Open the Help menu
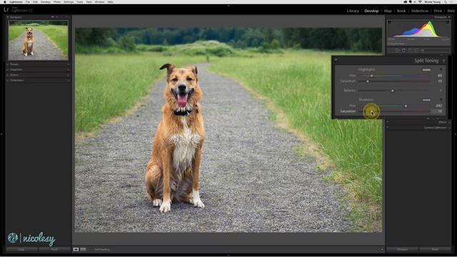Image resolution: width=457 pixels, height=257 pixels. [111, 1]
